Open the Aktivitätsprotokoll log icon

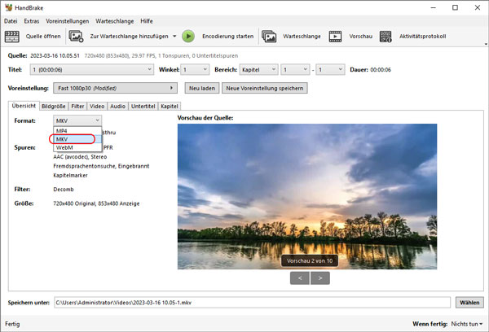point(385,37)
